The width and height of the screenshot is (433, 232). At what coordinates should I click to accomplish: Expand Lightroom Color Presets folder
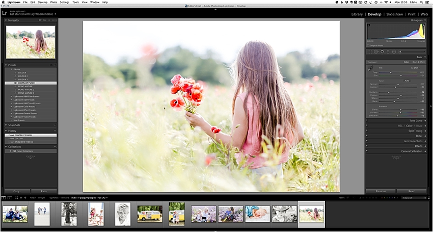click(11, 107)
